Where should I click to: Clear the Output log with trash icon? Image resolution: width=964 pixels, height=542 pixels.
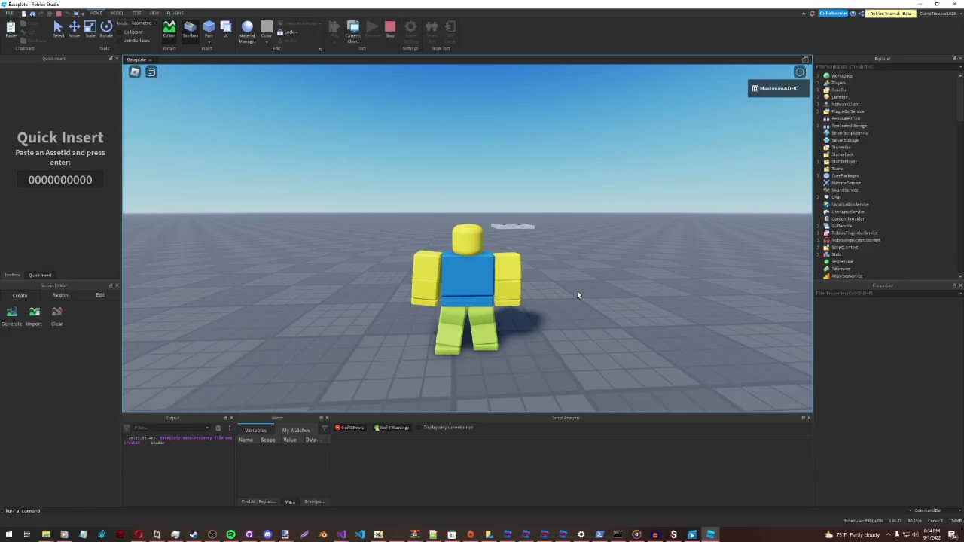pyautogui.click(x=218, y=428)
